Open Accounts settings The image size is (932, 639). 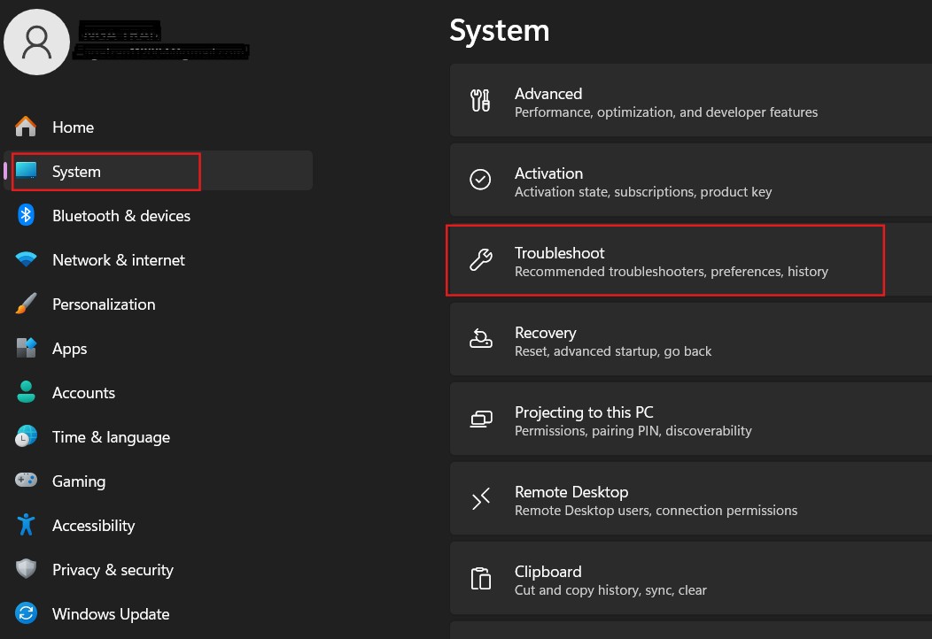click(x=158, y=392)
